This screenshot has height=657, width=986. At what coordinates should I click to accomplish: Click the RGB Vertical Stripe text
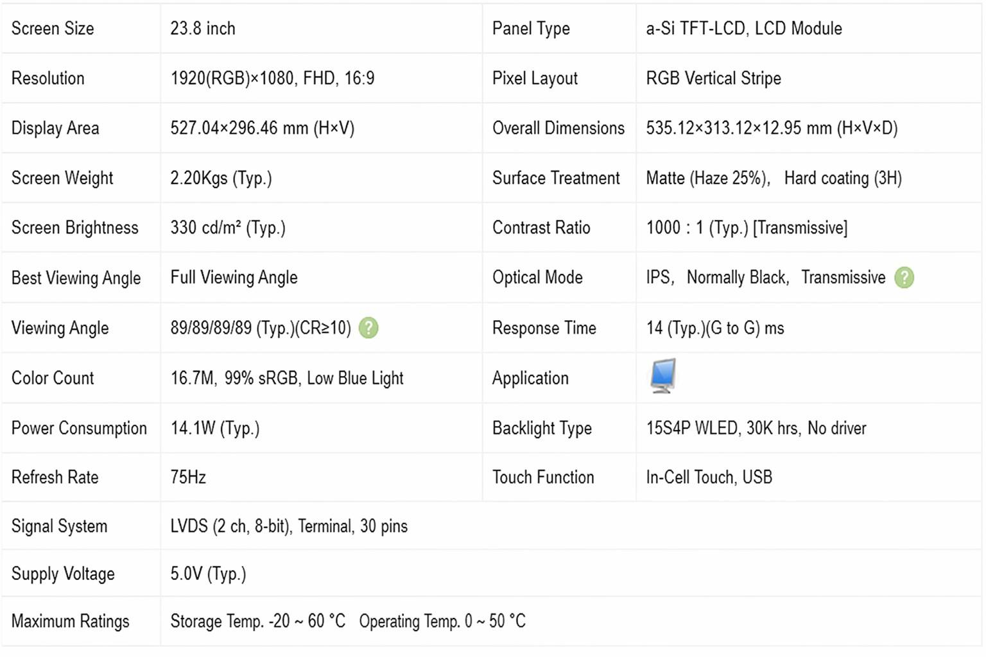coord(714,79)
